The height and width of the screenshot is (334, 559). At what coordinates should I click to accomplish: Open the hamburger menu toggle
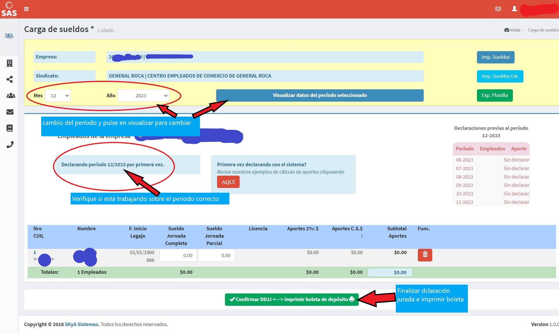pos(26,9)
